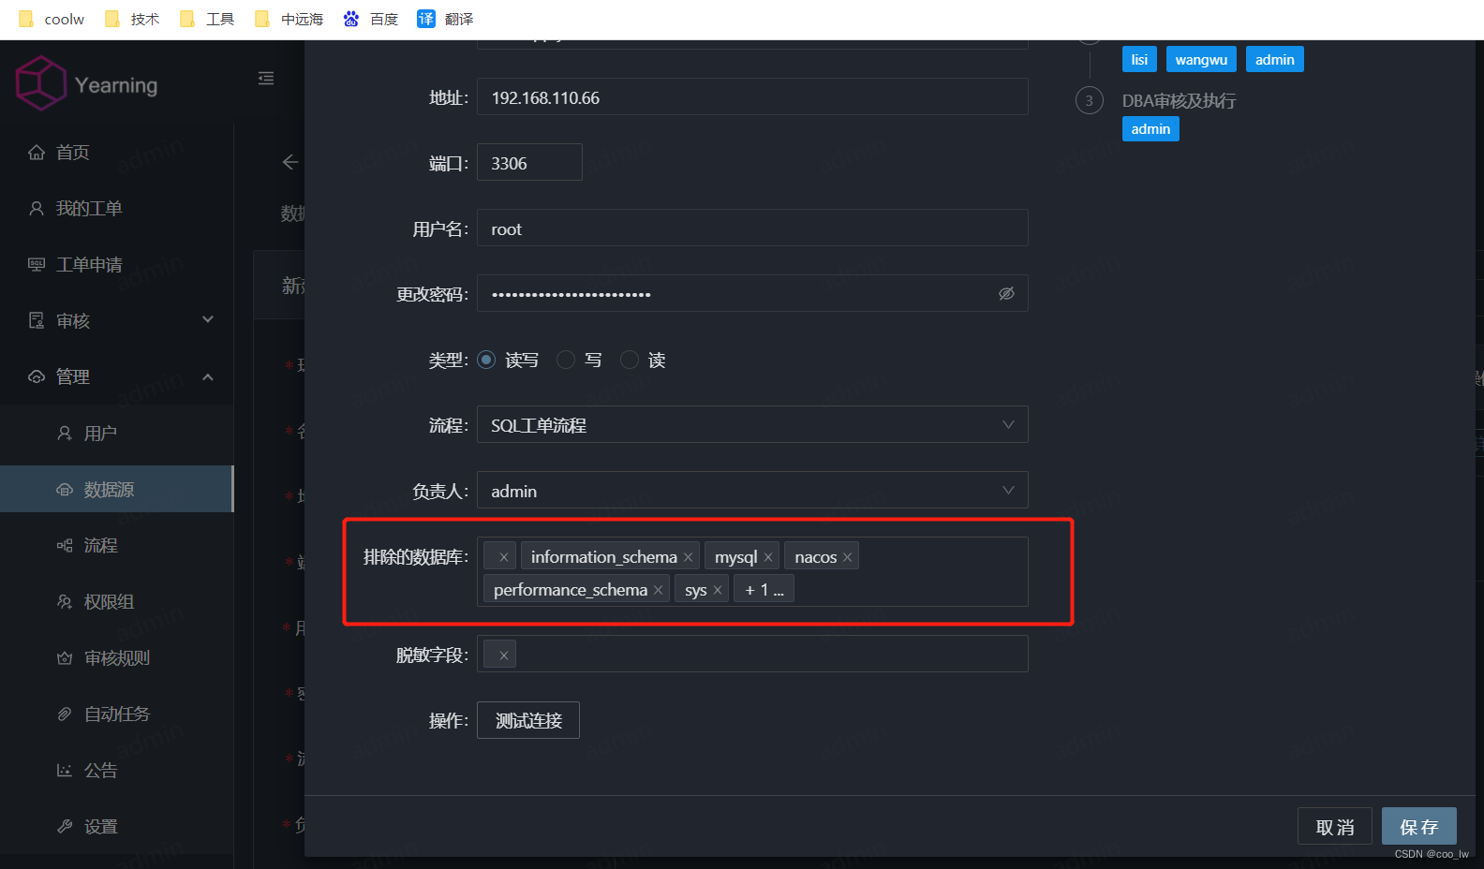Click step 3 circle DBA审核及执行
The image size is (1484, 869).
tap(1089, 100)
